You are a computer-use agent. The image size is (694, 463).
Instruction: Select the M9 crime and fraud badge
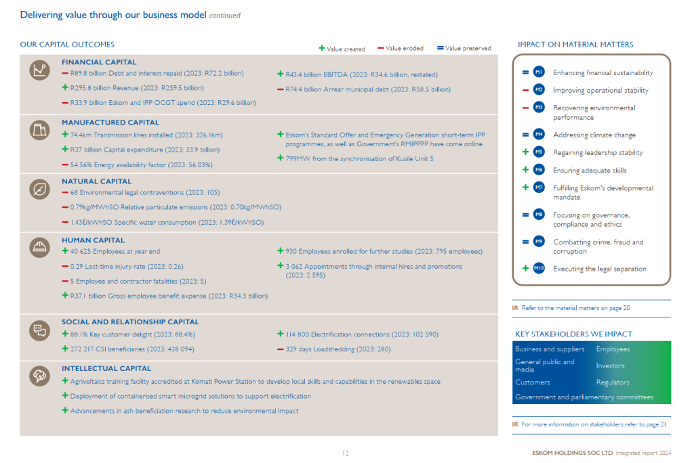click(x=539, y=242)
